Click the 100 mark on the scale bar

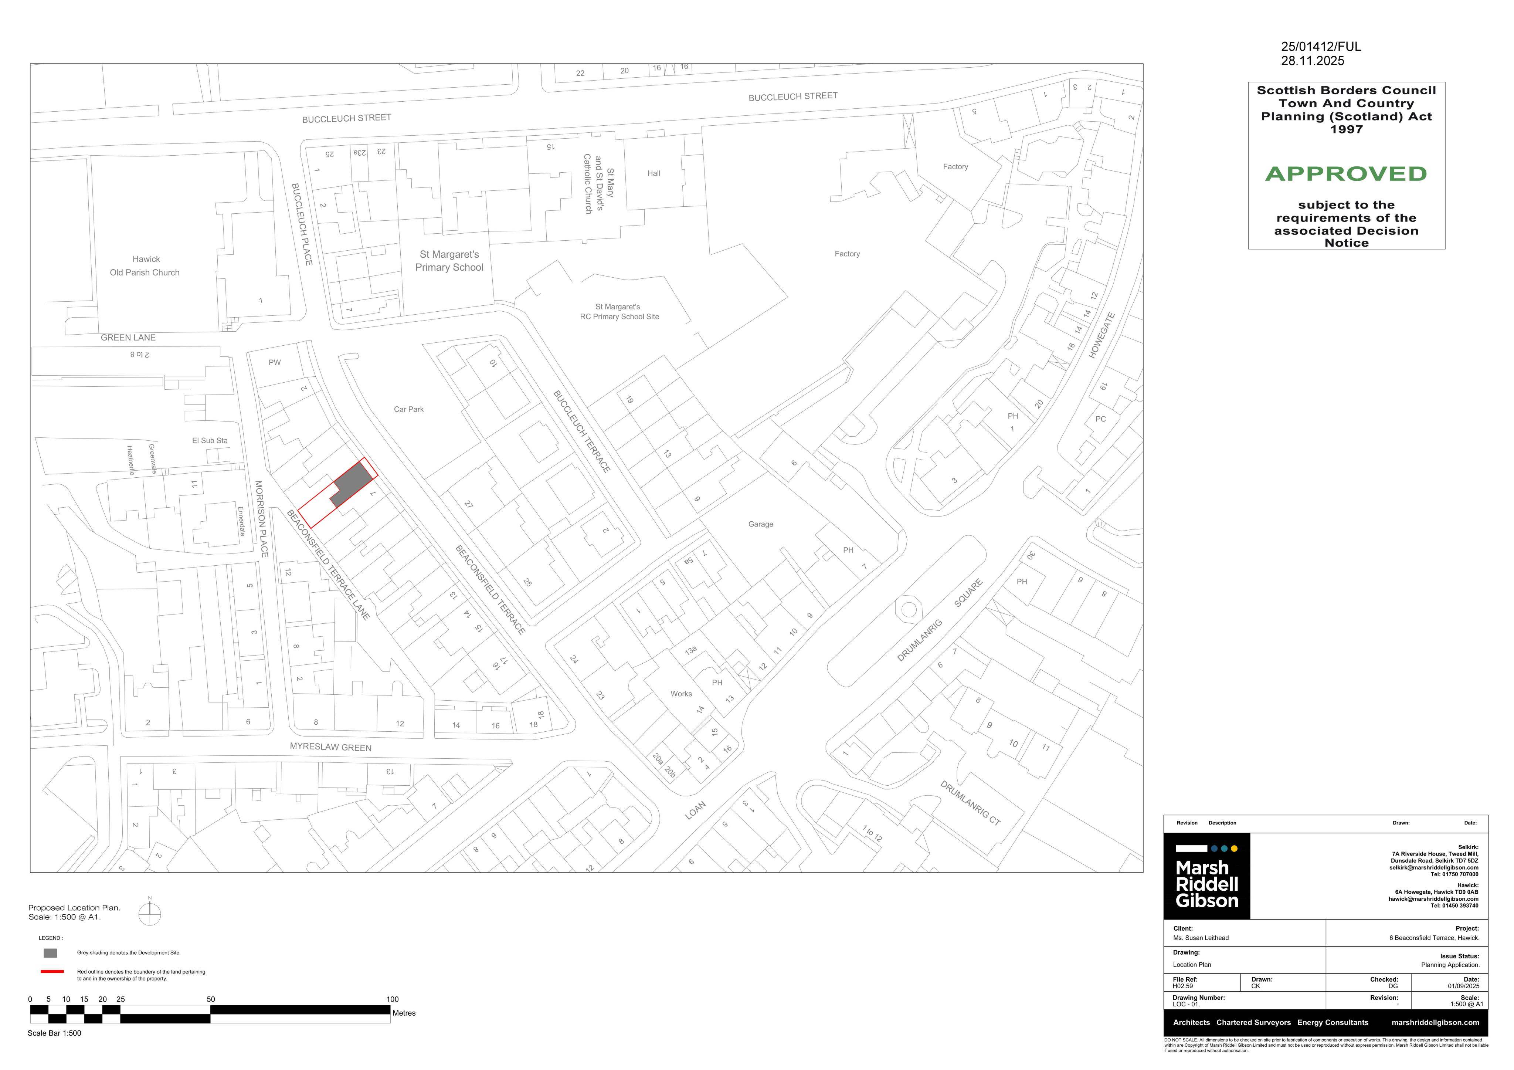point(392,999)
